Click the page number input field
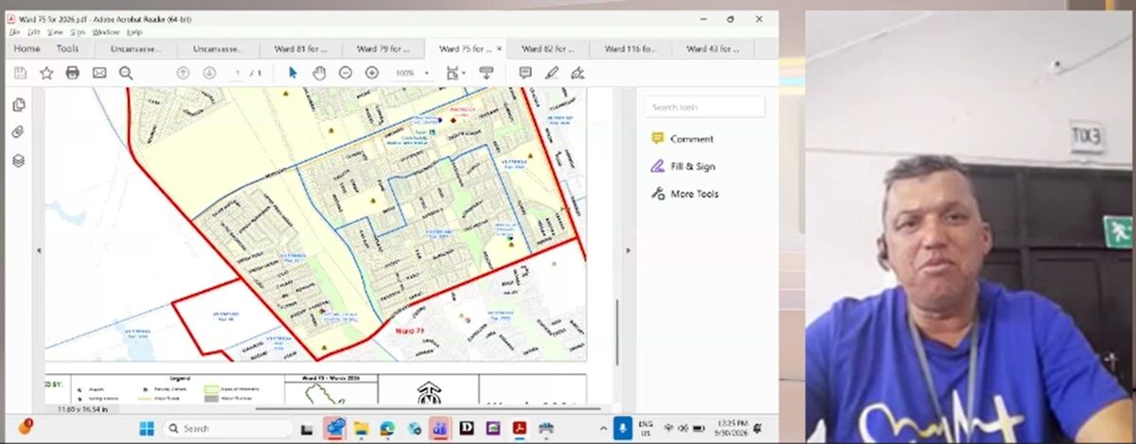 [x=239, y=73]
